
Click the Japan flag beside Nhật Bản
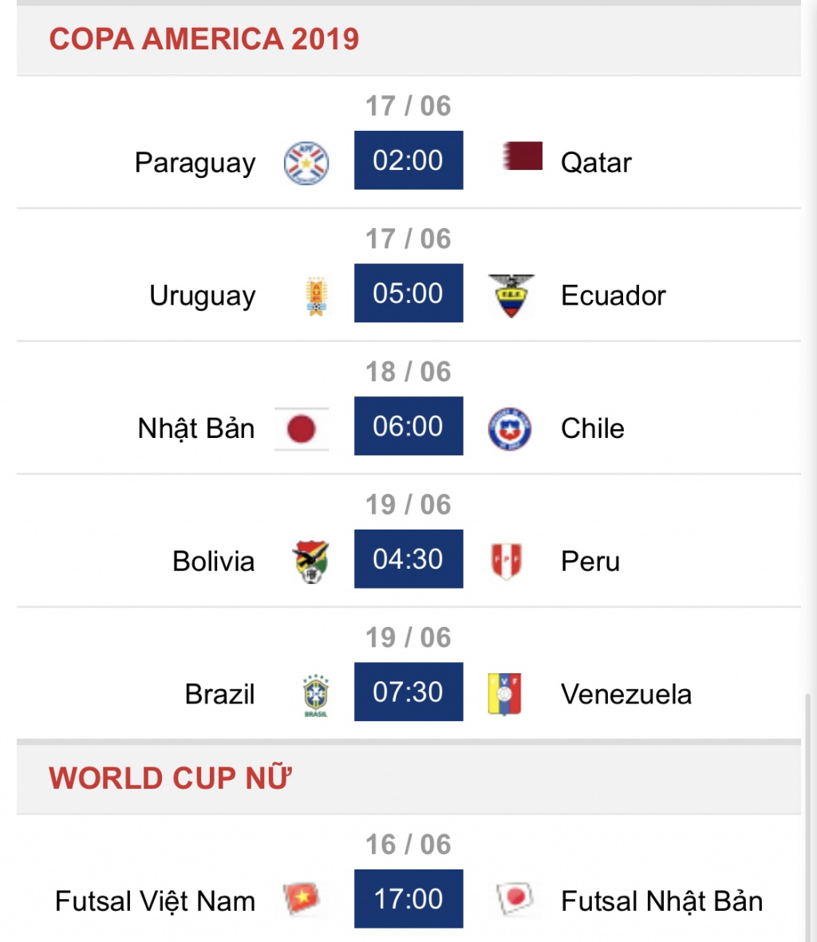coord(302,429)
